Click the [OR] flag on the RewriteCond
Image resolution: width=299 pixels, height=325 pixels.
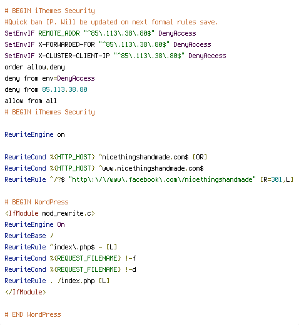[x=200, y=157]
